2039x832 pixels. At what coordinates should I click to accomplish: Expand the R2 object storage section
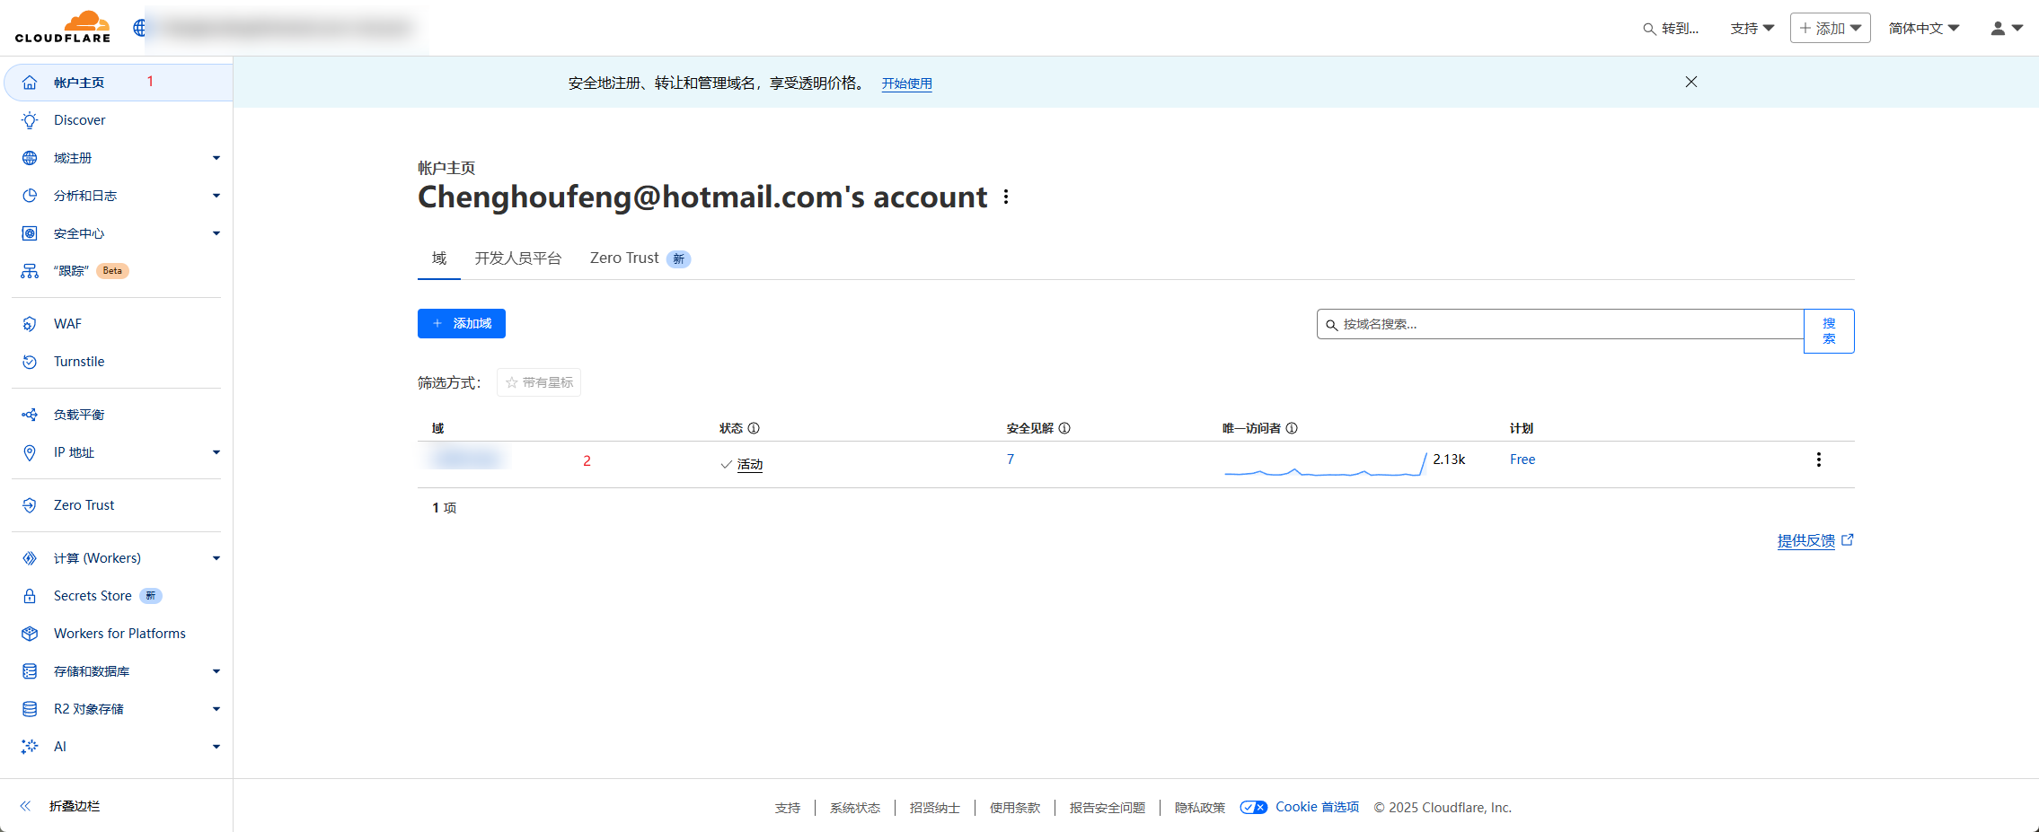[x=216, y=709]
